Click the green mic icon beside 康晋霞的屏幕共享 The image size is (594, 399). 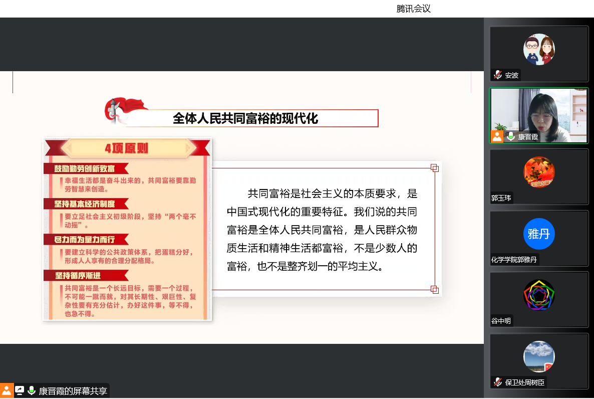(x=32, y=390)
